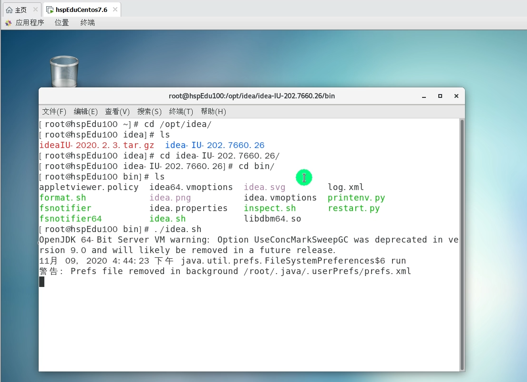Close the hspEduCentos7.6 tab
Viewport: 527px width, 382px height.
tap(115, 10)
